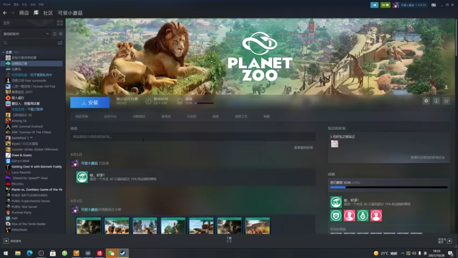This screenshot has width=458, height=258.
Task: Toggle recent-activity clock sort icon
Action: point(54,34)
